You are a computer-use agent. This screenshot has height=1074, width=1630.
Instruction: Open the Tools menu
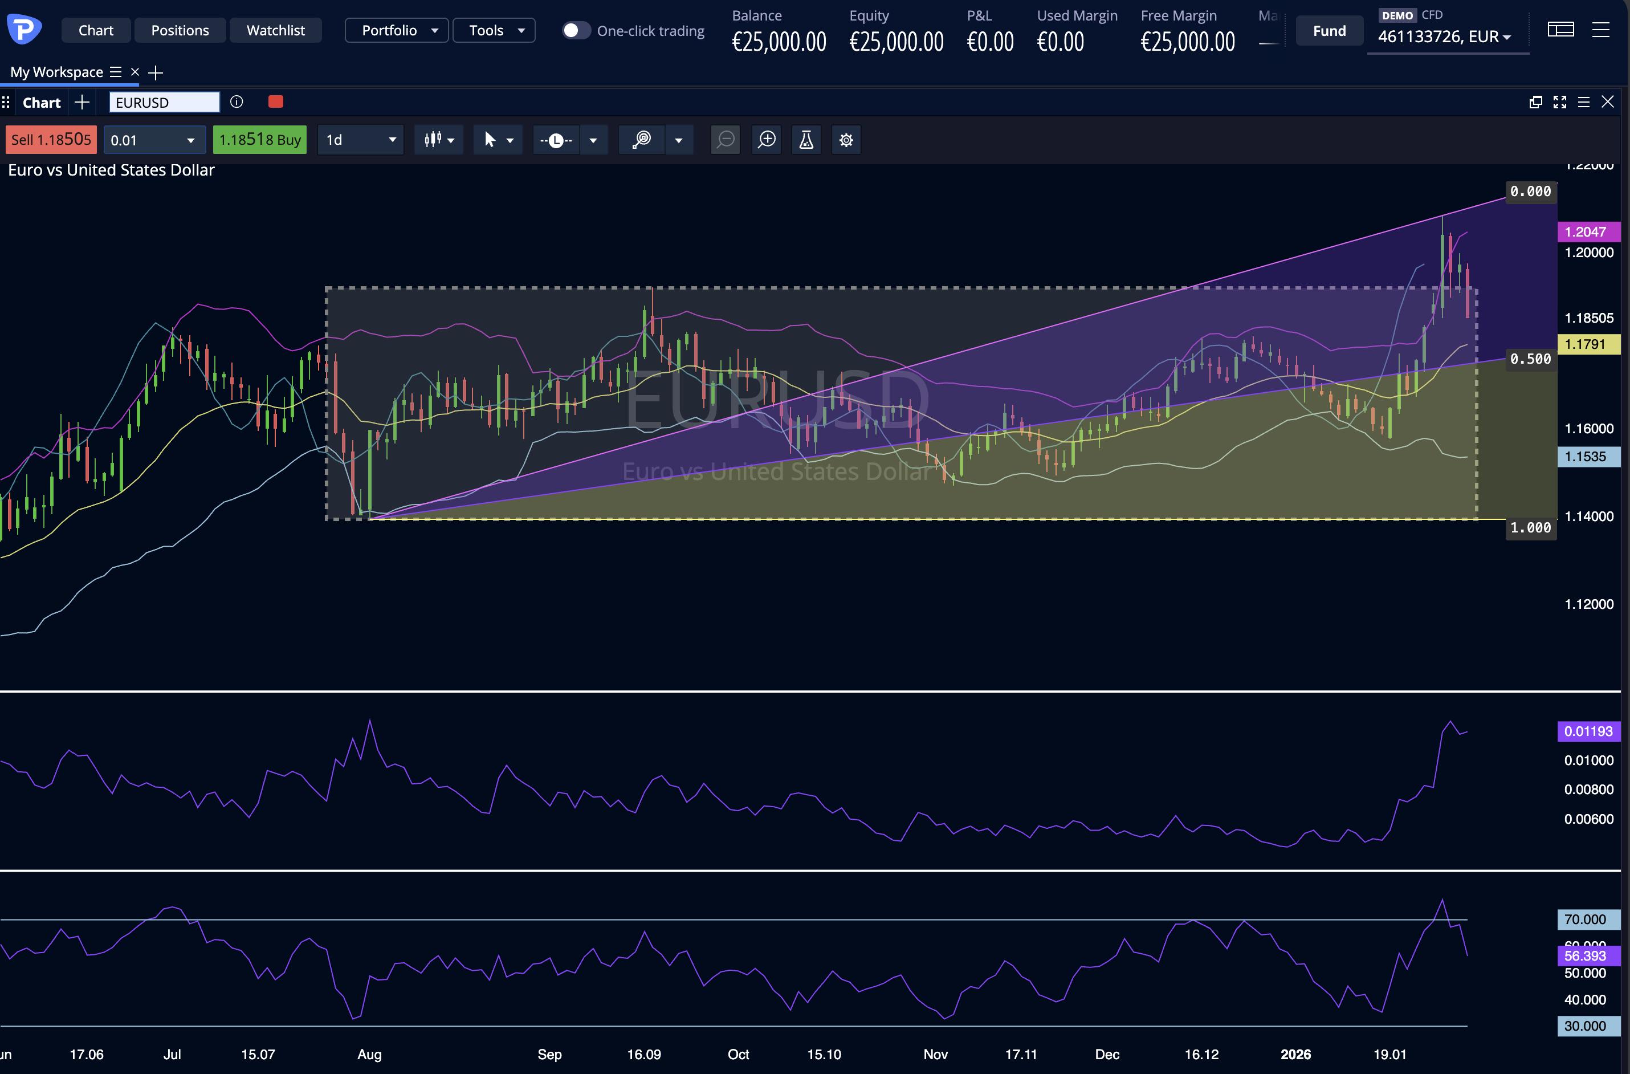tap(494, 30)
